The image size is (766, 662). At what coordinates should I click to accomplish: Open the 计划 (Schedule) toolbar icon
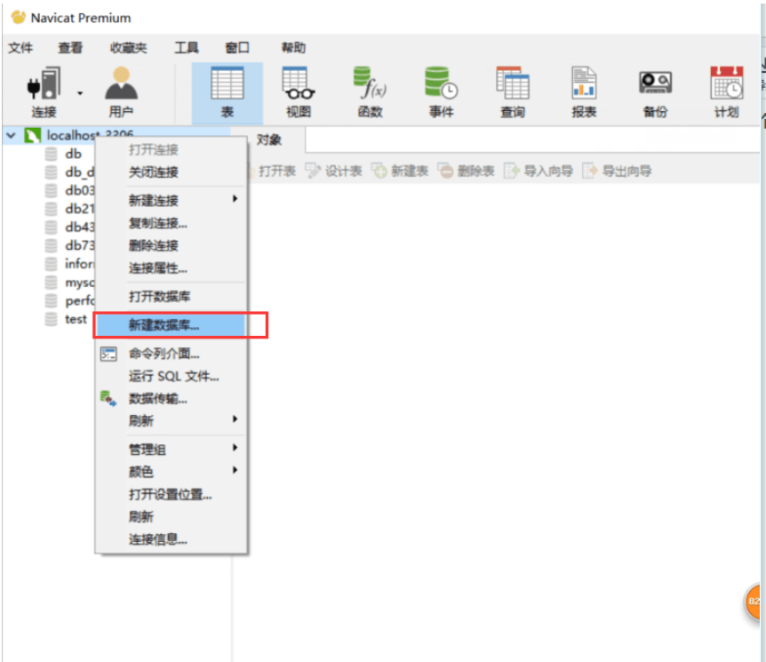726,89
